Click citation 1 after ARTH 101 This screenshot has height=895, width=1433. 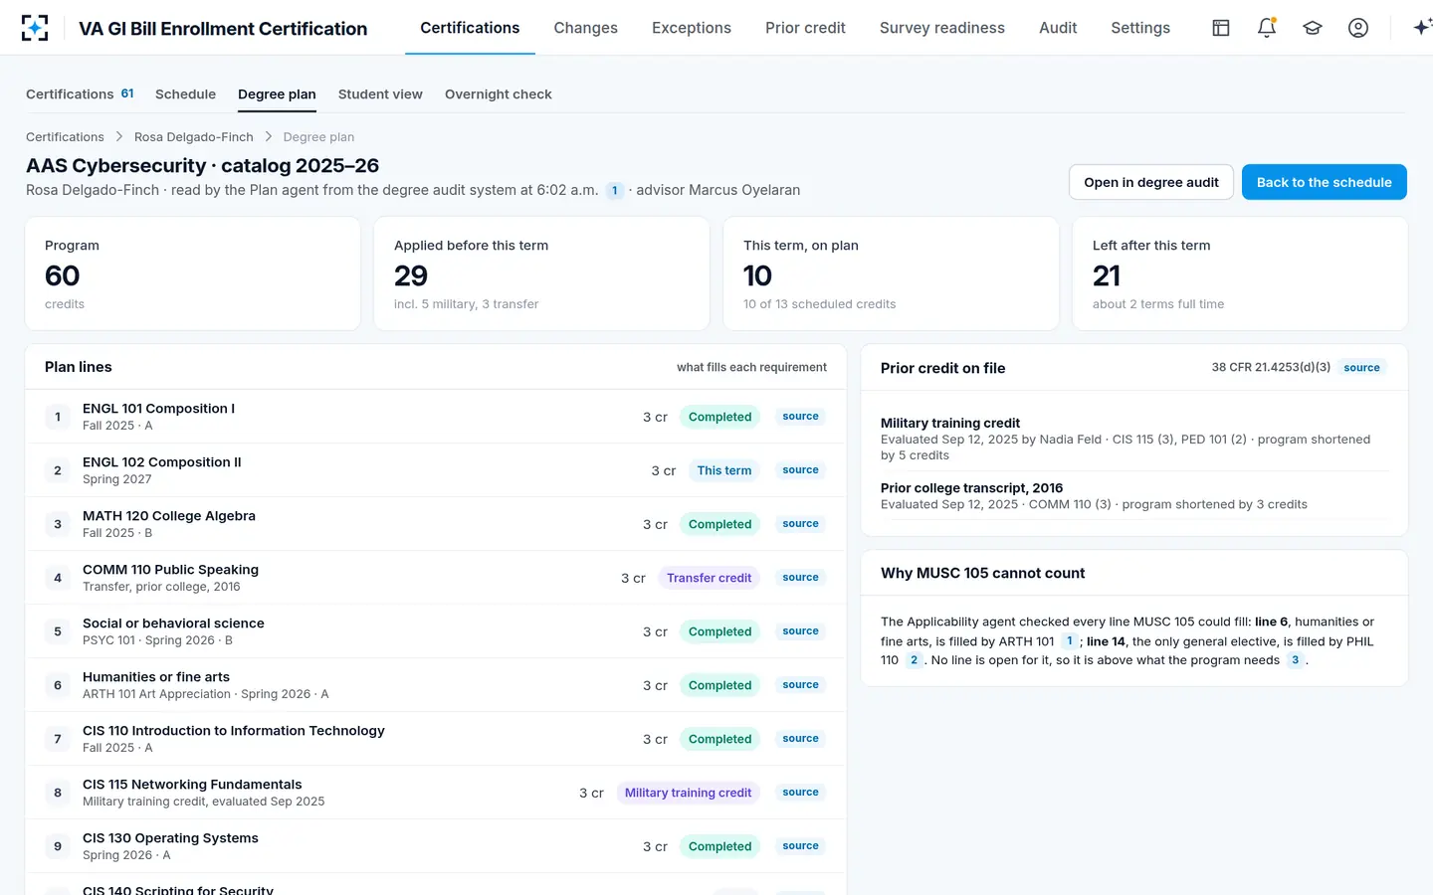pos(1070,641)
